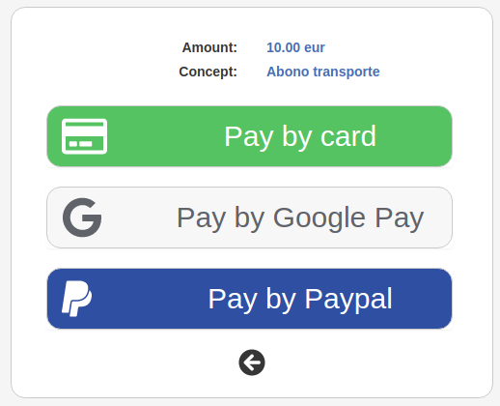Click the credit card icon

click(84, 136)
